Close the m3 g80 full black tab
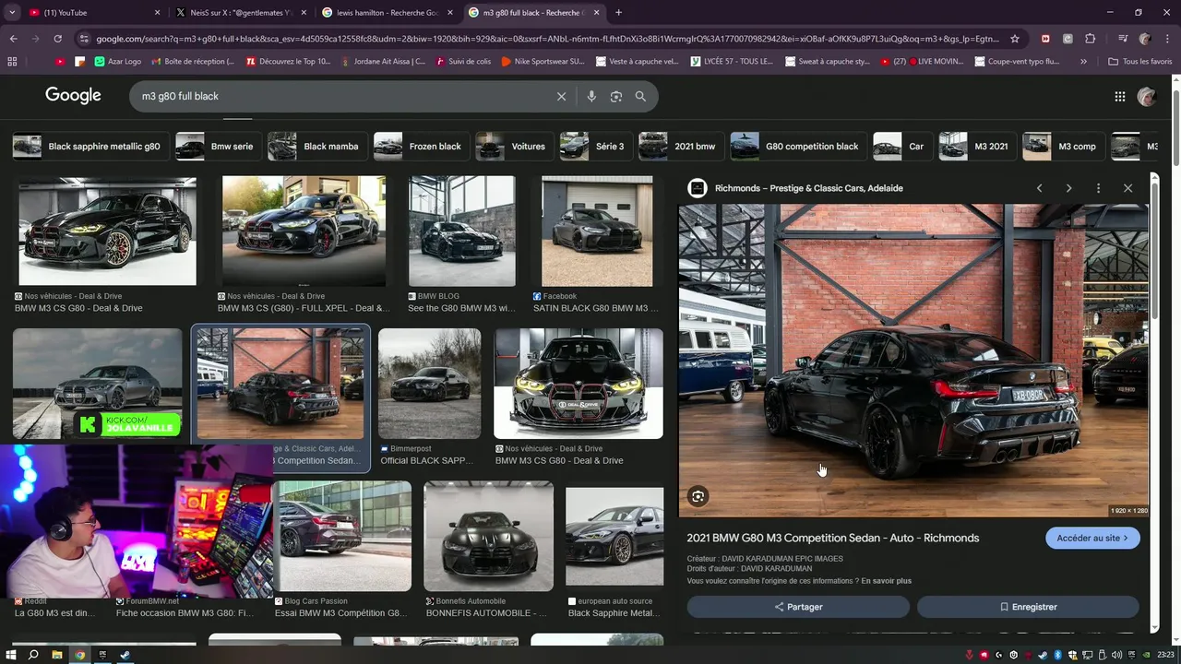This screenshot has height=664, width=1181. pos(597,13)
